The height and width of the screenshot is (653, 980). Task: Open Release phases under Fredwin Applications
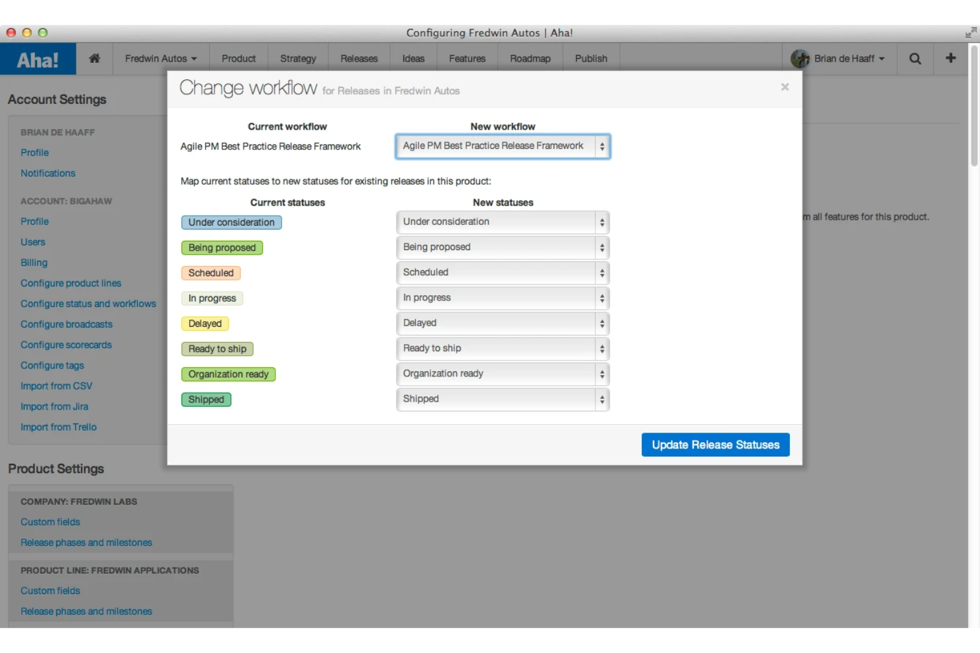point(86,611)
